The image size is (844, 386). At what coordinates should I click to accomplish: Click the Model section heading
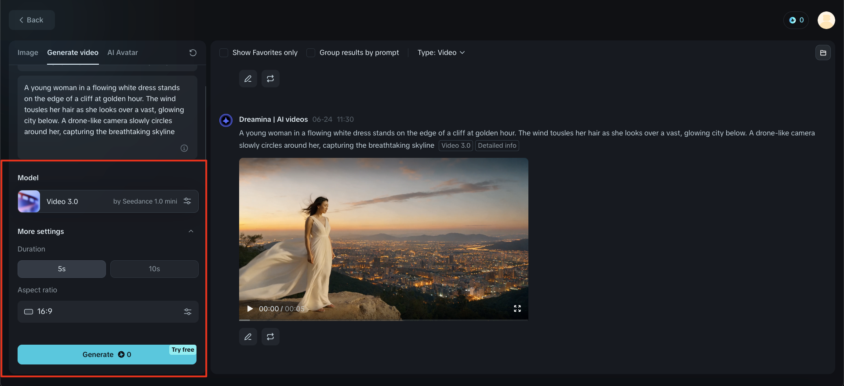pos(28,178)
